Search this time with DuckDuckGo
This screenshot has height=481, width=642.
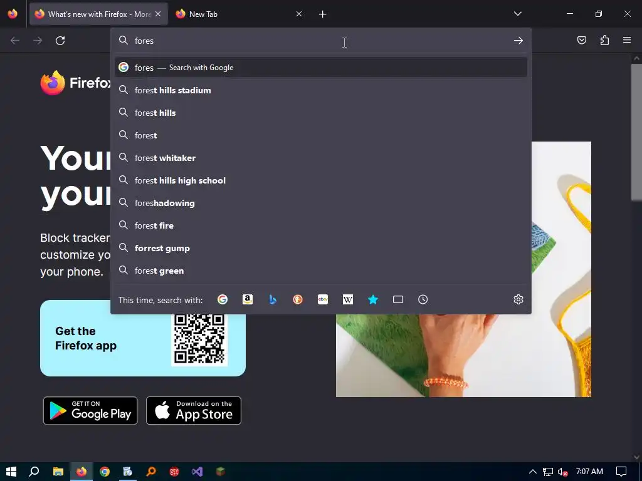click(x=298, y=299)
